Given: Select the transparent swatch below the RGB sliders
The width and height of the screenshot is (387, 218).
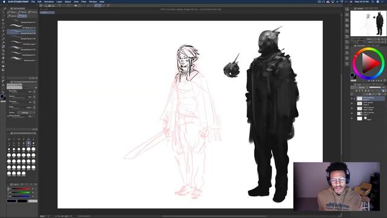Looking at the screenshot, I should (x=33, y=201).
